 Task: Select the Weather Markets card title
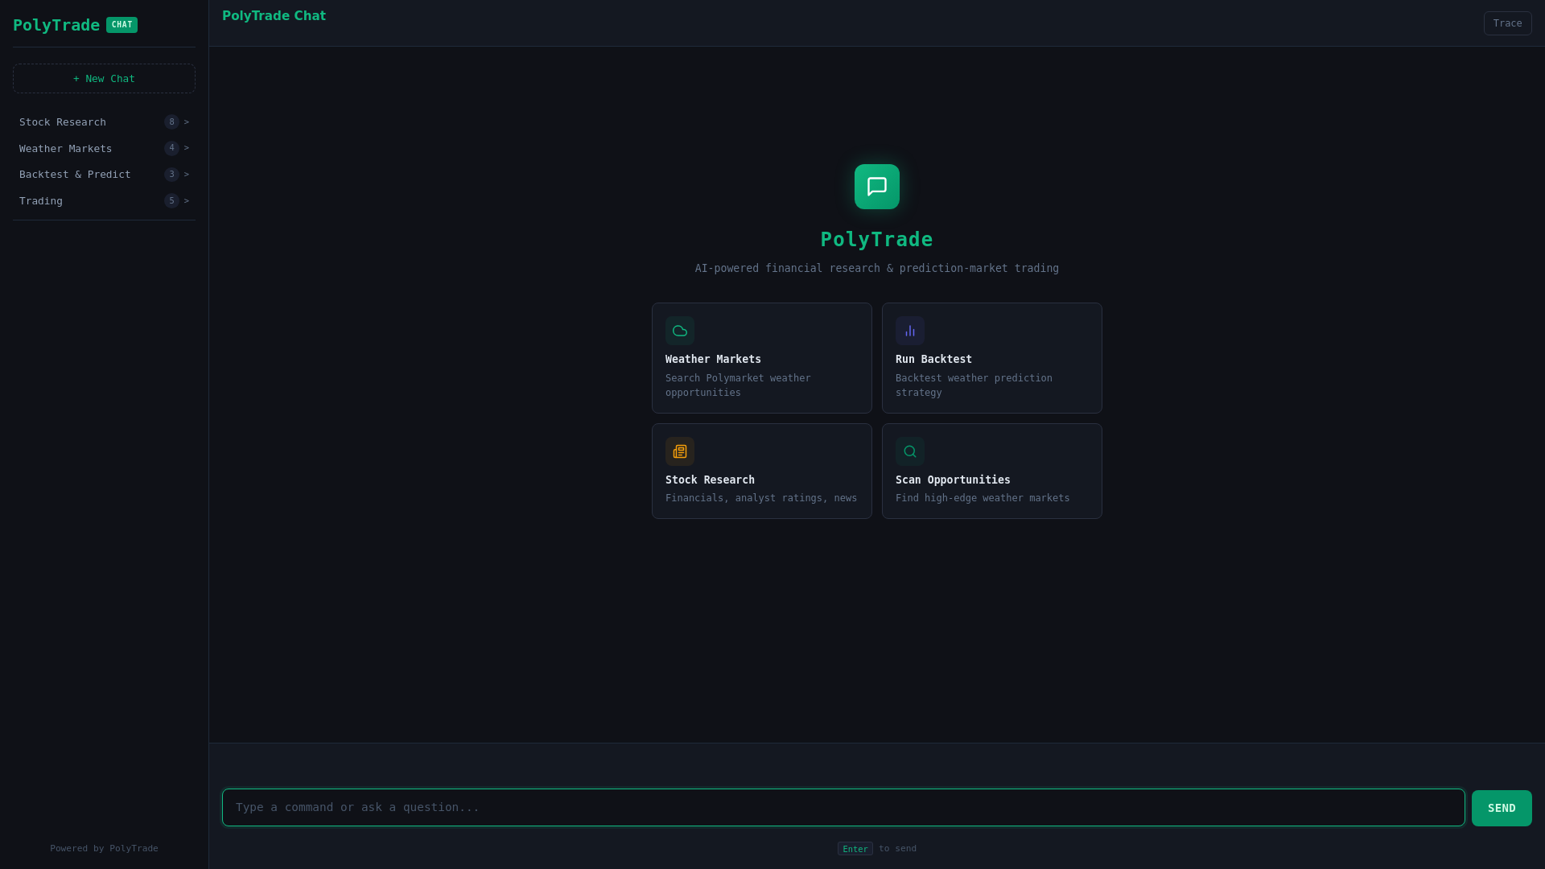[x=713, y=359]
